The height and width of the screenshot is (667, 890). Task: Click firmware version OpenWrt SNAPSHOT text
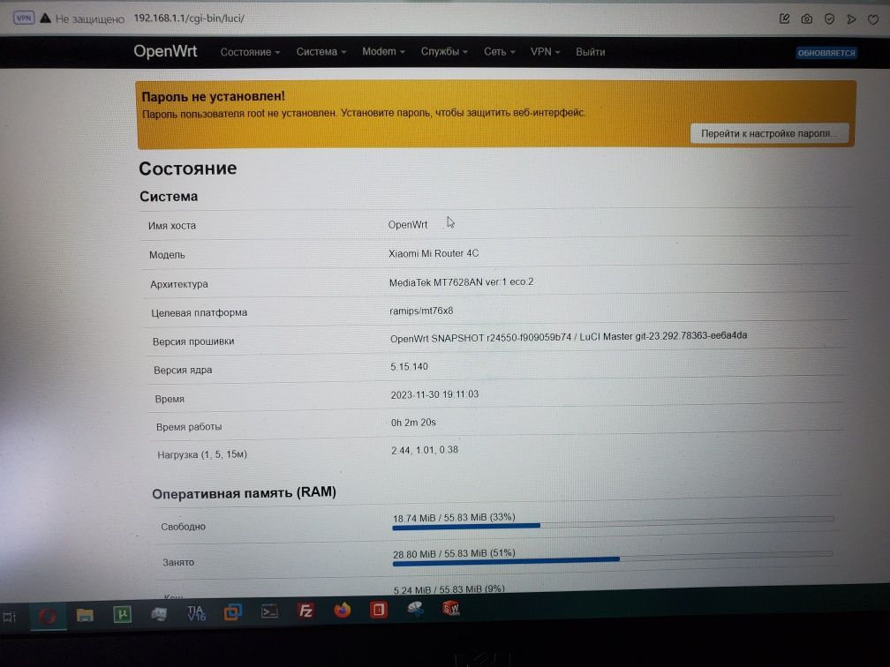click(x=569, y=337)
